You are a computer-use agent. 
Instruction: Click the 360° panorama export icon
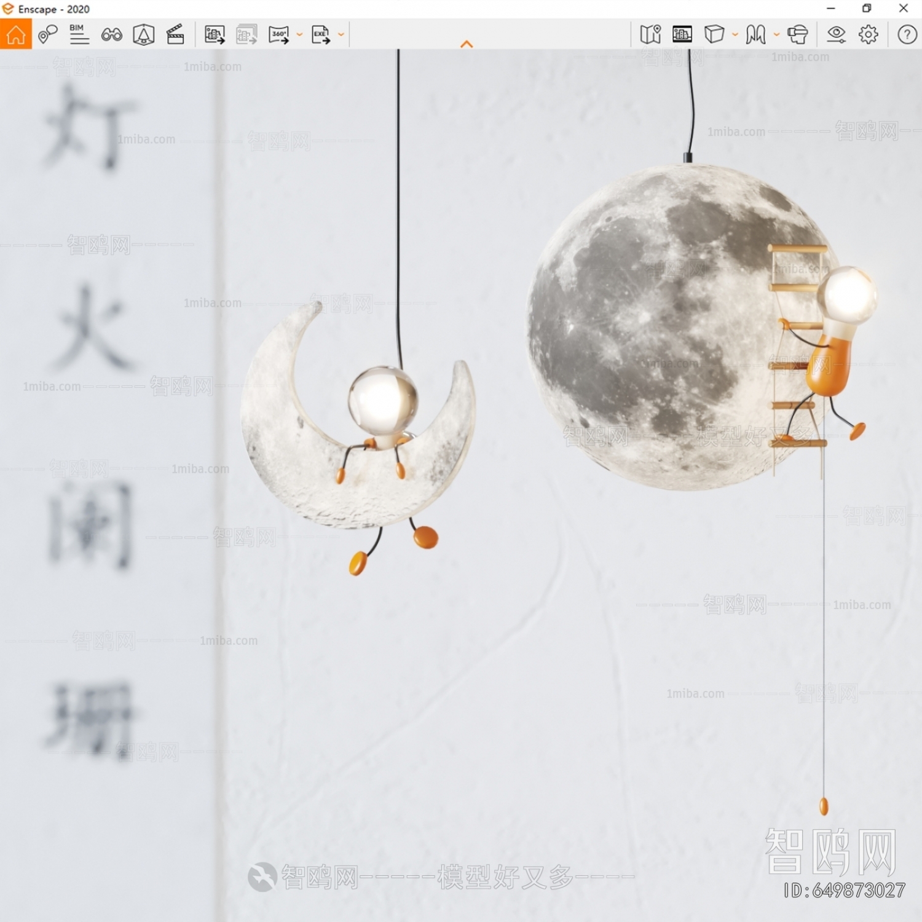coord(278,34)
